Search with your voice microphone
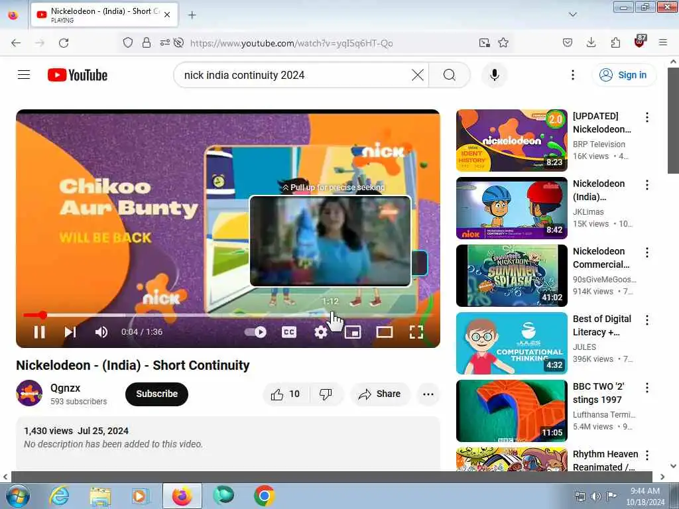This screenshot has height=509, width=679. pos(495,75)
